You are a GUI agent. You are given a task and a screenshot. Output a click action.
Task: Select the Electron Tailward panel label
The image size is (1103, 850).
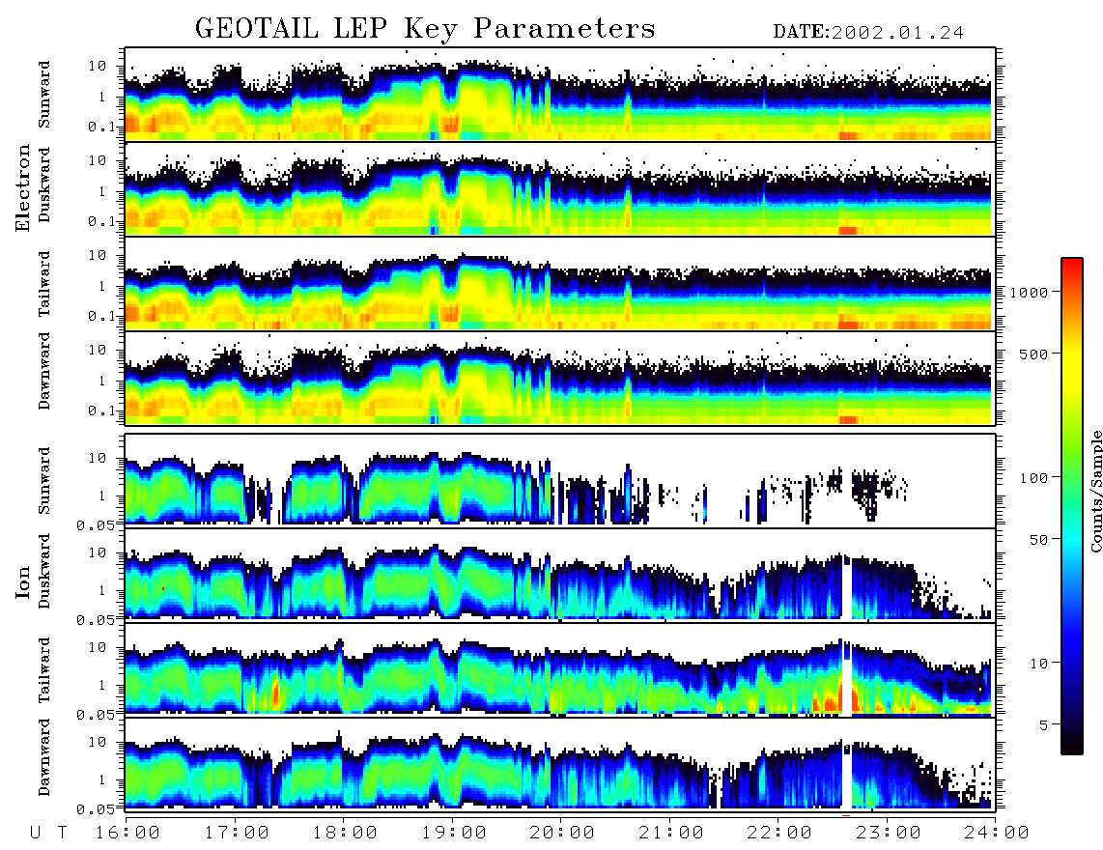44,284
